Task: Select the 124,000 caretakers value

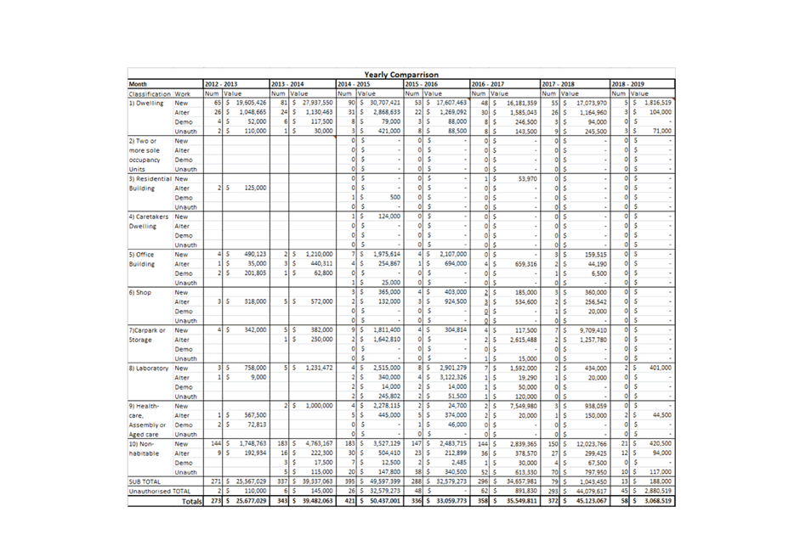Action: [389, 217]
